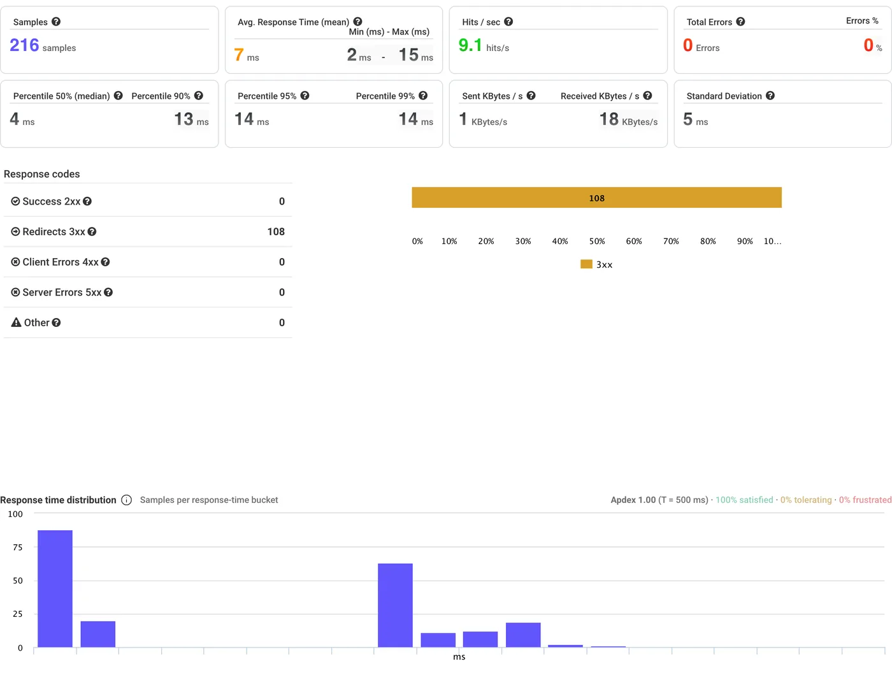The width and height of the screenshot is (892, 673).
Task: Click info icon beside Response time distribution
Action: pos(126,500)
